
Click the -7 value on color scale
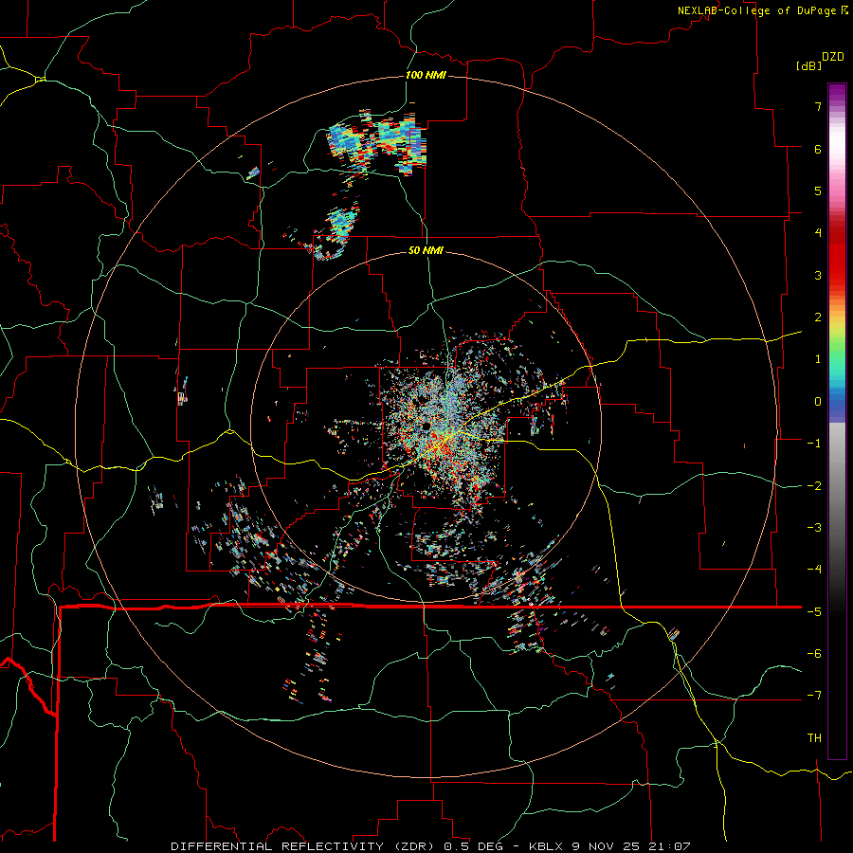[x=814, y=696]
